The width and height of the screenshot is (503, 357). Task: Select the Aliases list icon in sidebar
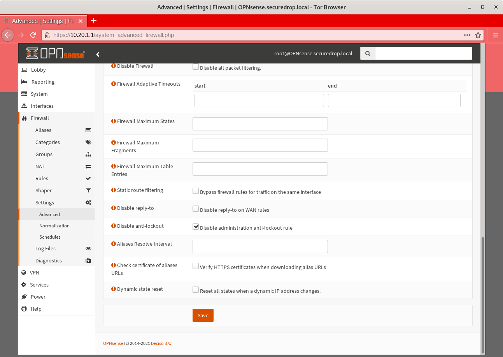(x=88, y=130)
